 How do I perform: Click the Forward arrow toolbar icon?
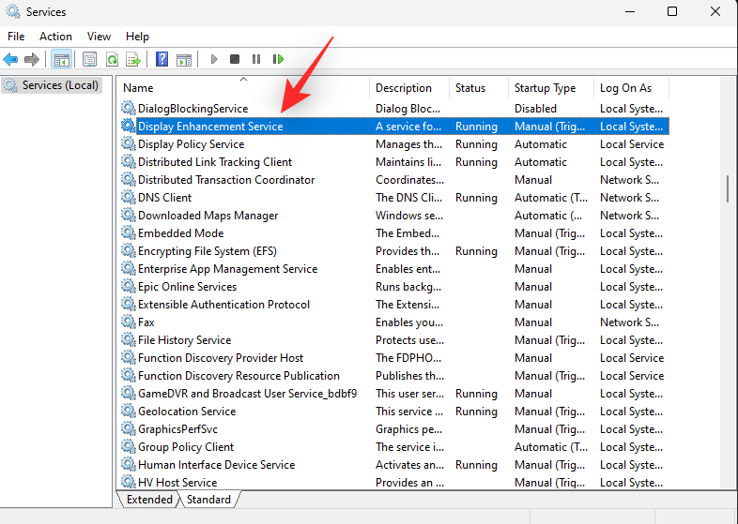[x=32, y=59]
